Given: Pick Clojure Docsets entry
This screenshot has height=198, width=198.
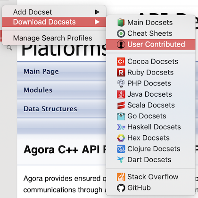Looking at the screenshot, I should pos(151,149).
